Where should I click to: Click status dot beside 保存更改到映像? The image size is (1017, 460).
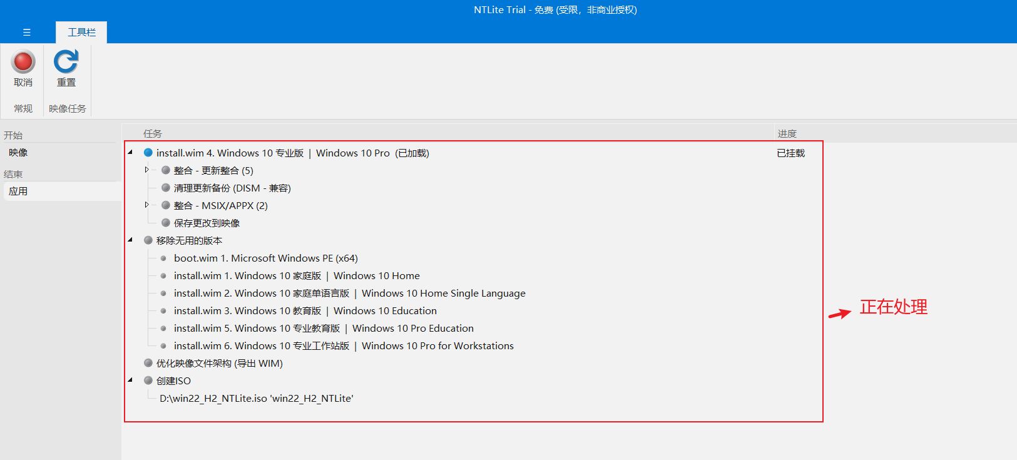click(x=166, y=223)
